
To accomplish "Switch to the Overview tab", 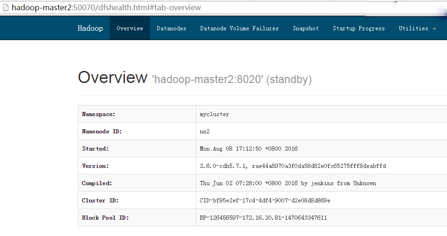I will pyautogui.click(x=130, y=28).
